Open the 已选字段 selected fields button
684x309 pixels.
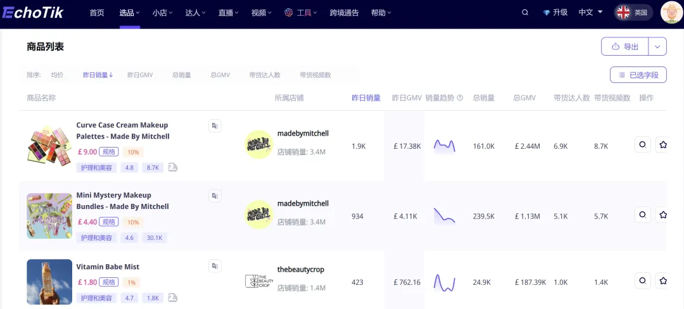638,75
